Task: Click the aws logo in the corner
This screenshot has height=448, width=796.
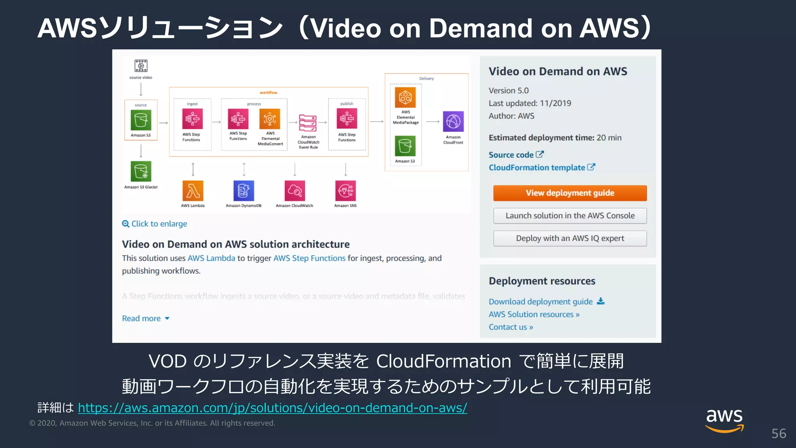Action: click(x=724, y=420)
